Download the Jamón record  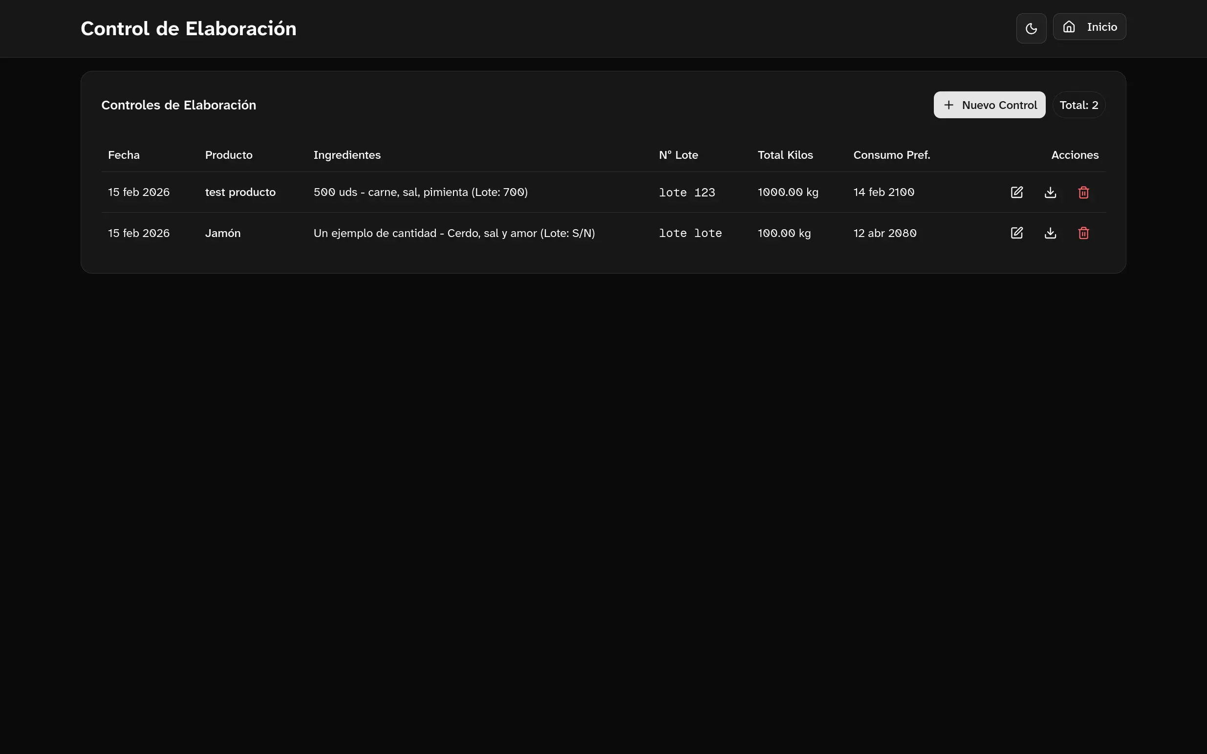point(1050,233)
